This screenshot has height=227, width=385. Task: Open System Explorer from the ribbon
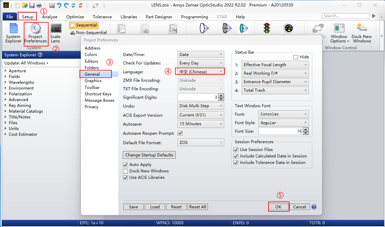[14, 33]
